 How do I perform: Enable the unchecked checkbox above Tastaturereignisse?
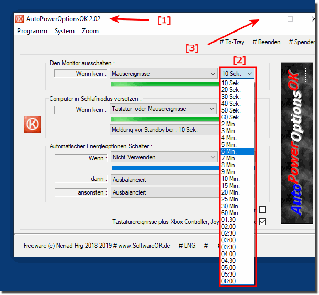[x=263, y=209]
